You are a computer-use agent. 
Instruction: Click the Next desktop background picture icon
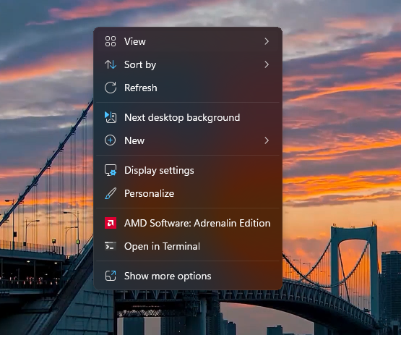point(111,117)
